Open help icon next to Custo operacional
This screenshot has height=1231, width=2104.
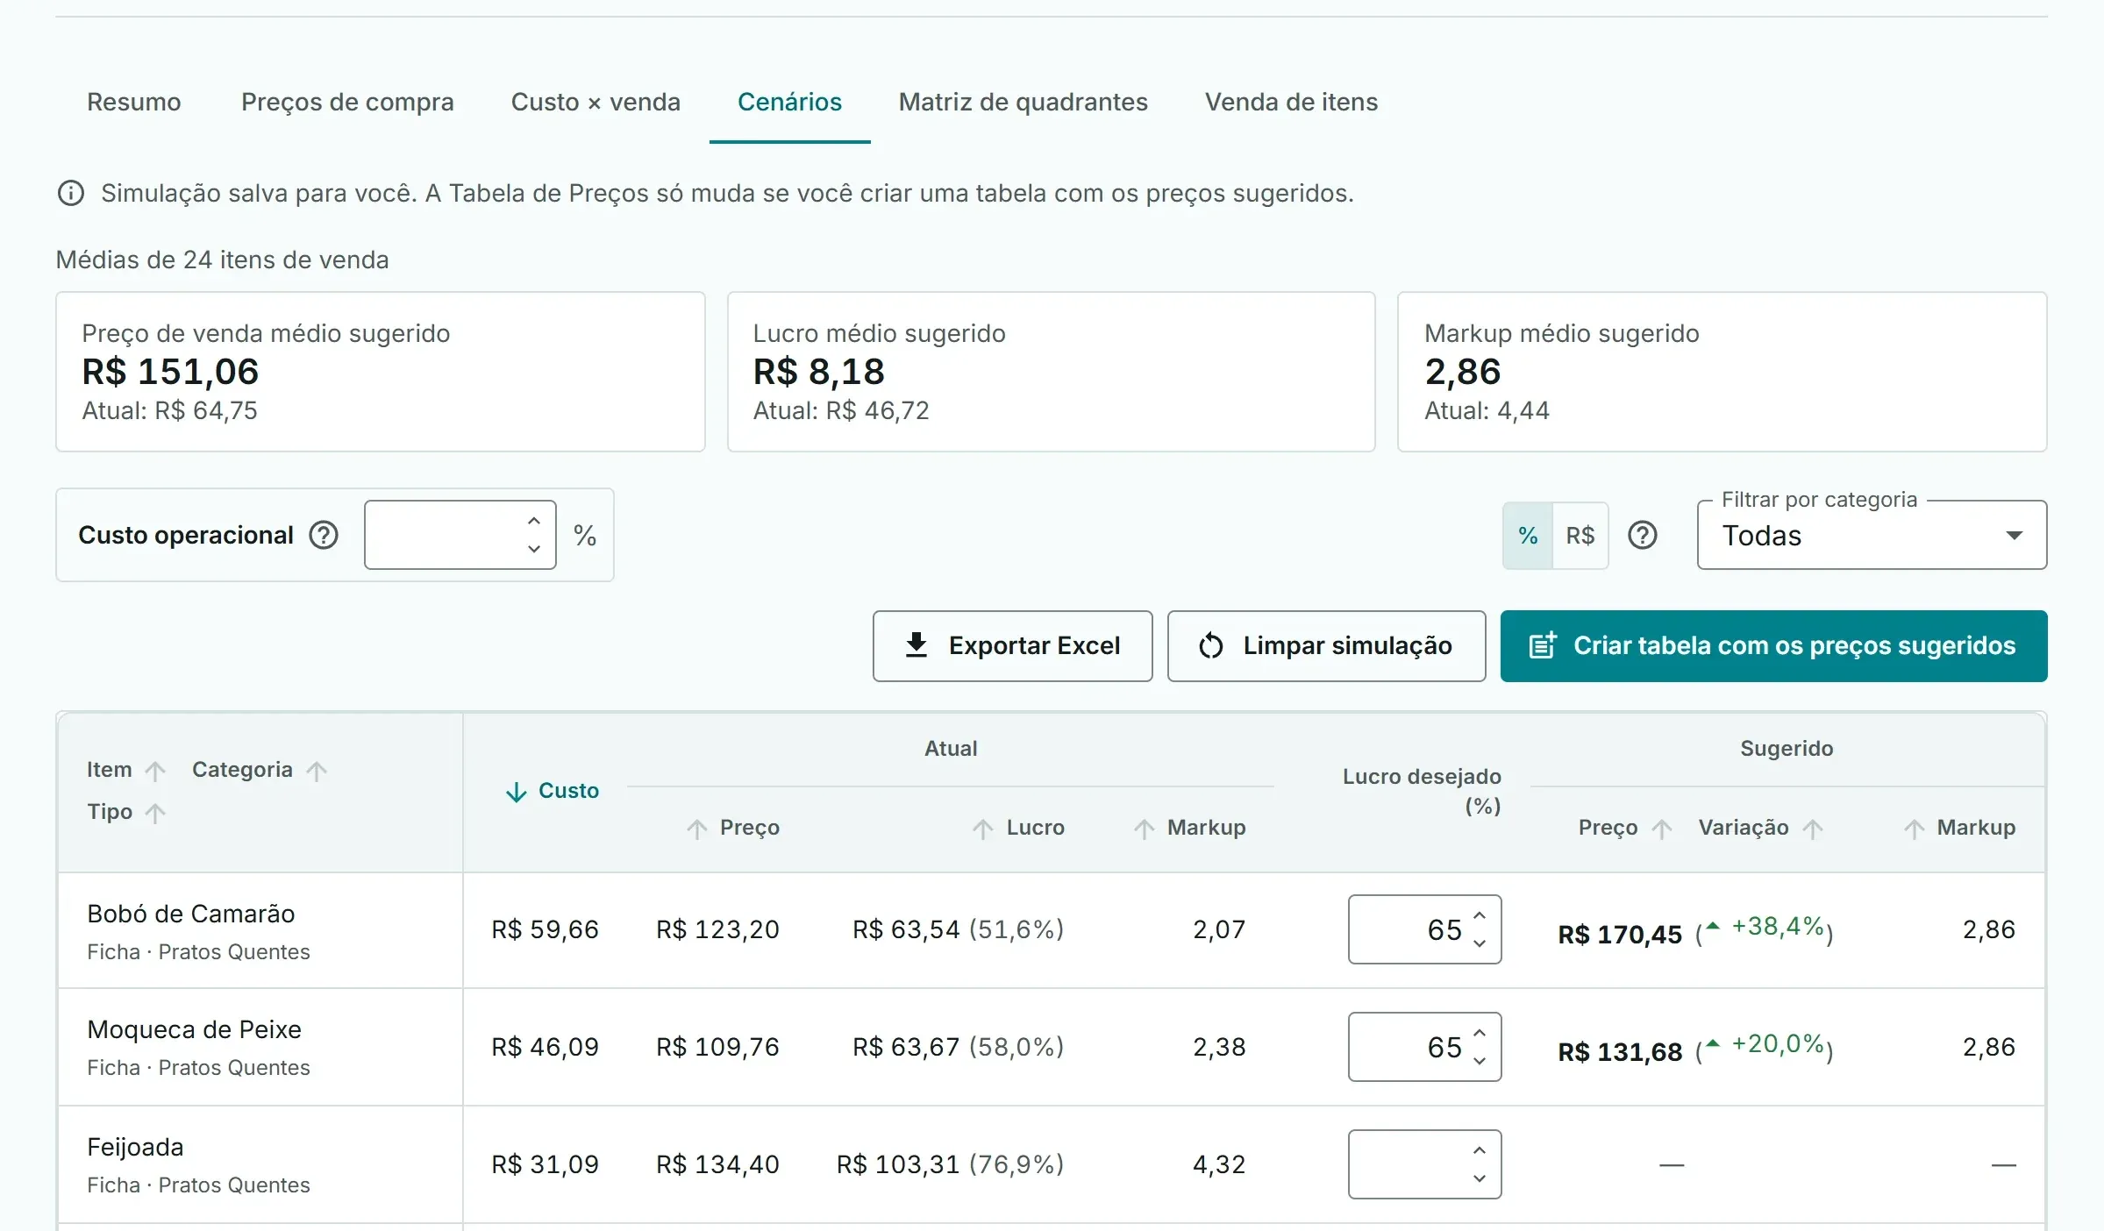tap(324, 535)
